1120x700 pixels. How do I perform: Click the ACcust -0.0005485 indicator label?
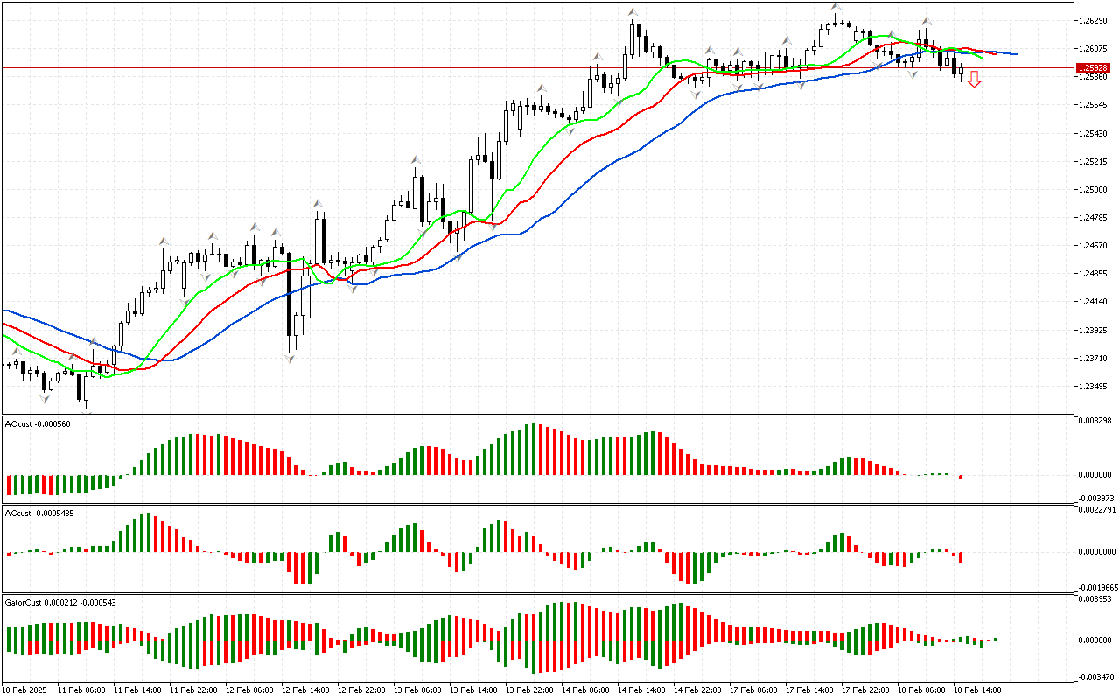coord(39,514)
